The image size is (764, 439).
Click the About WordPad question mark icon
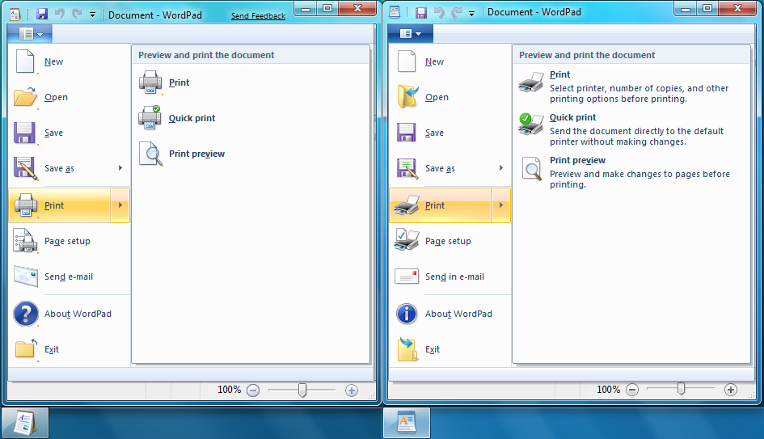coord(26,314)
